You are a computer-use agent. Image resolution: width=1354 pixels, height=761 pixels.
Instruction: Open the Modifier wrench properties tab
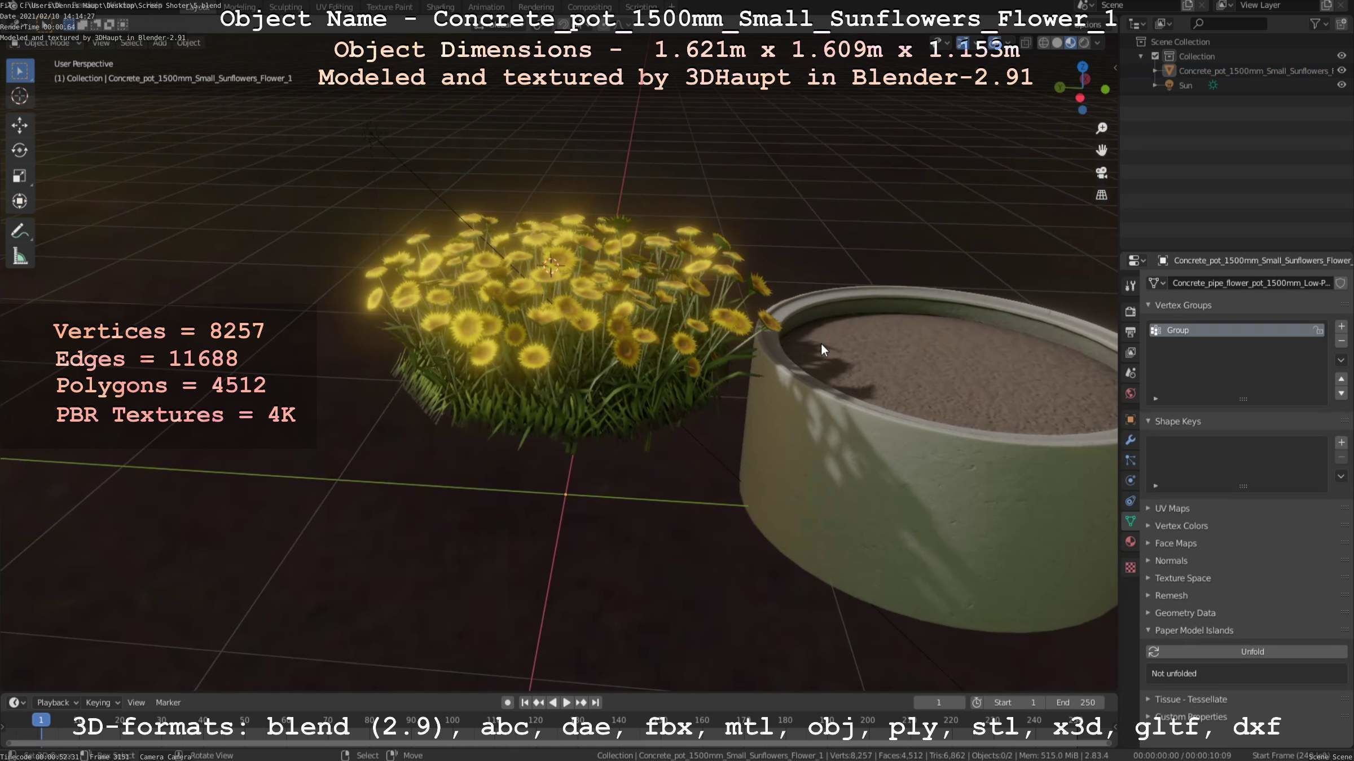pos(1130,440)
